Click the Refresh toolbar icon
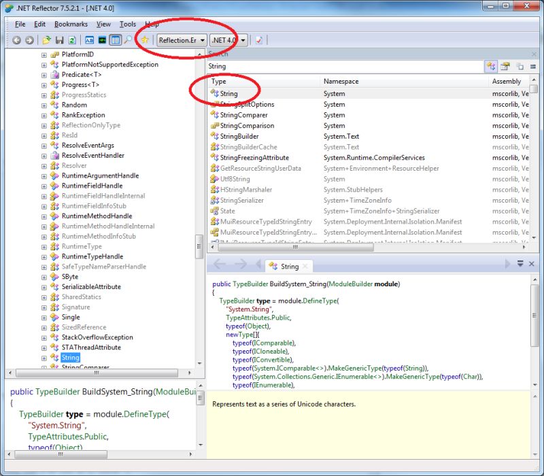The height and width of the screenshot is (476, 544). pos(71,39)
